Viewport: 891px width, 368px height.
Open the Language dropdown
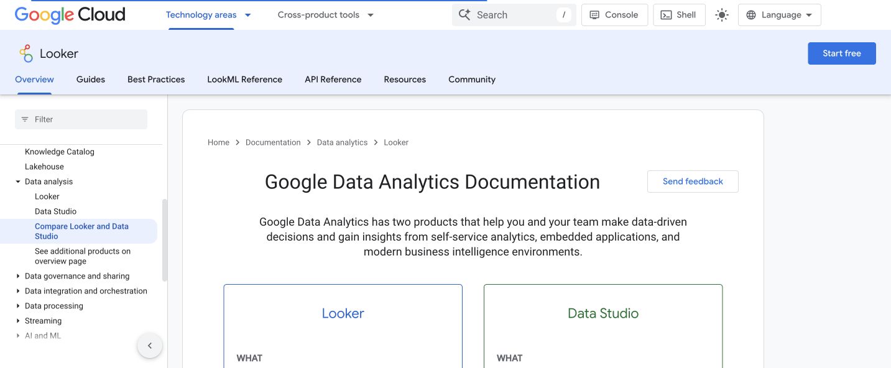[x=779, y=15]
